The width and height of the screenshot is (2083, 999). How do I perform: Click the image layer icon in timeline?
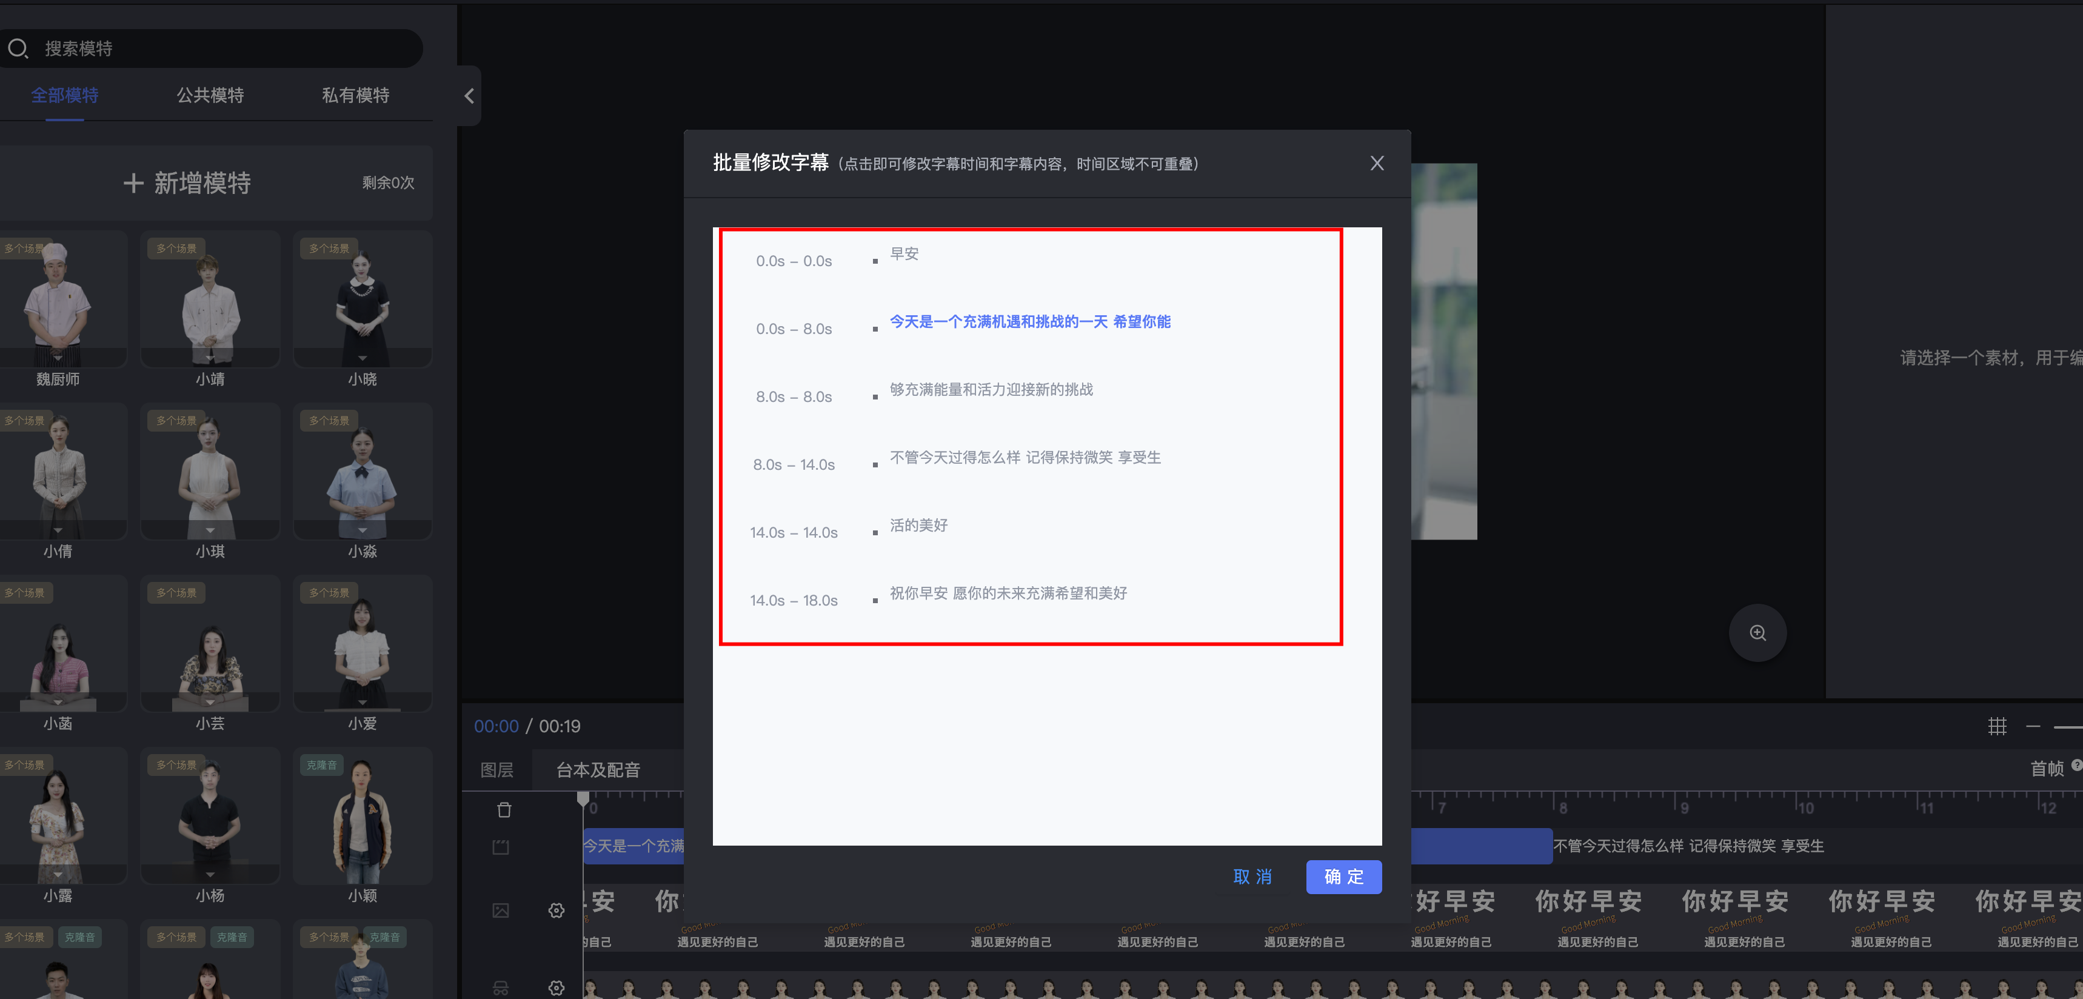(501, 910)
